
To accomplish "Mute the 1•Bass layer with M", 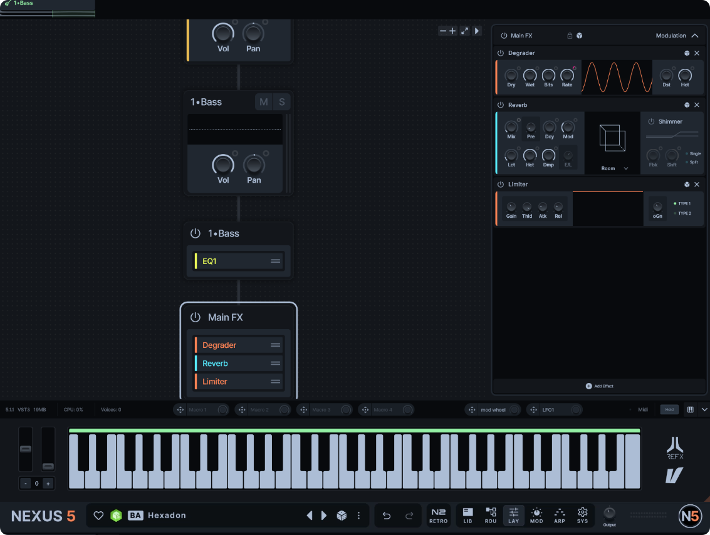I will (264, 102).
